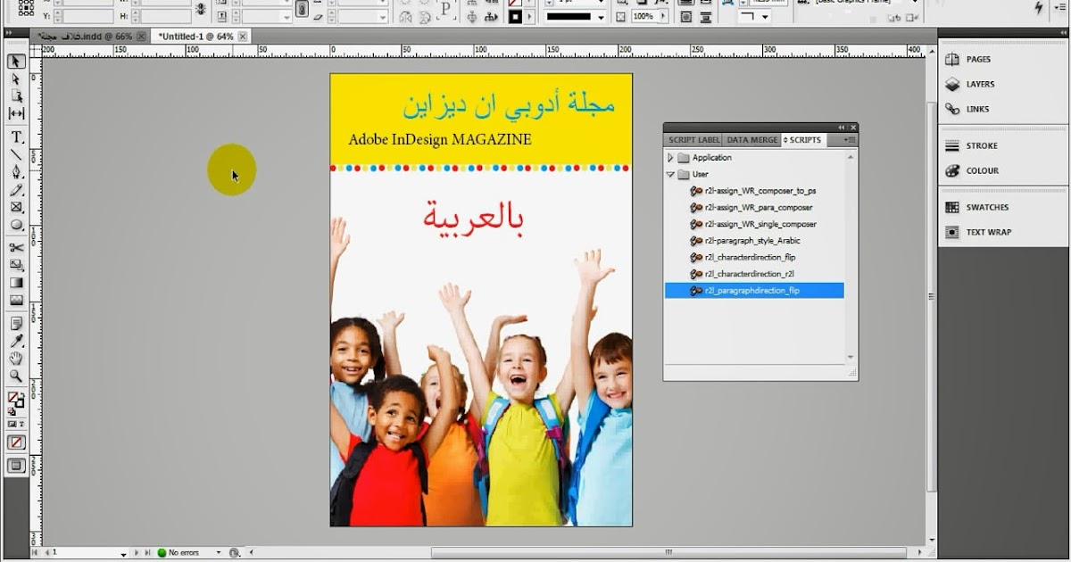The width and height of the screenshot is (1071, 562).
Task: Close the Untitled-1 document tab
Action: click(243, 37)
